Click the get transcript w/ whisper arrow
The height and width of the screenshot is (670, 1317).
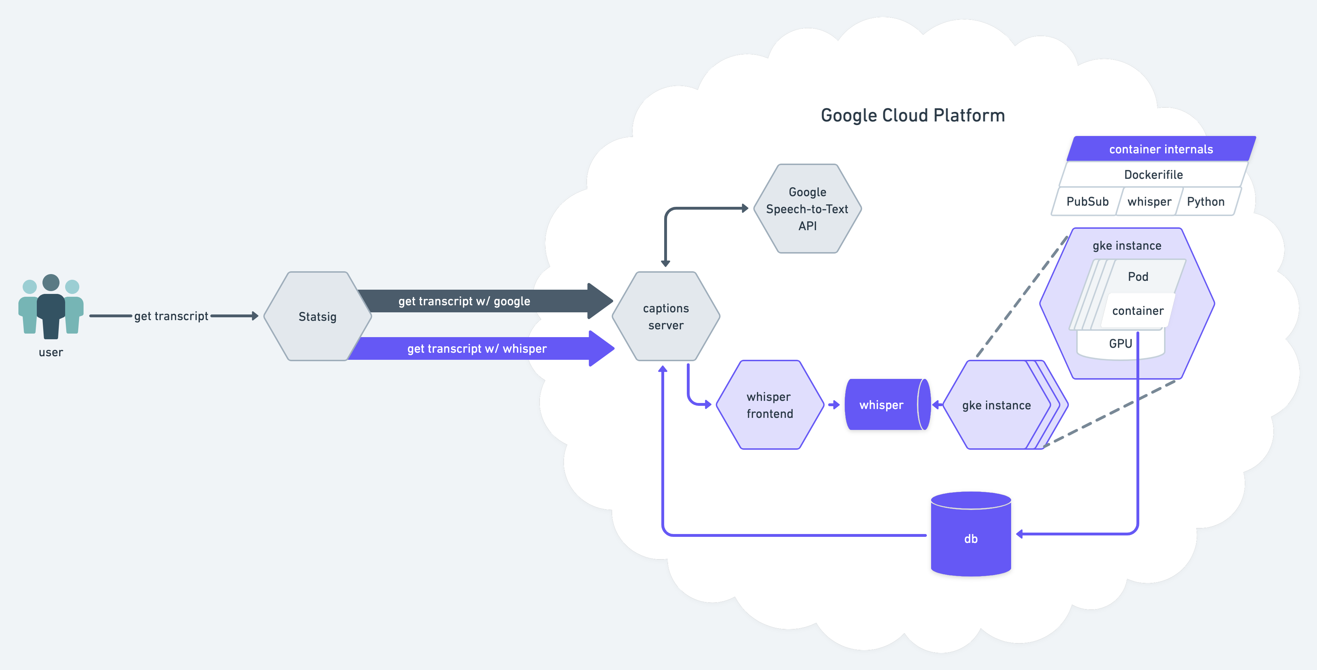(477, 349)
